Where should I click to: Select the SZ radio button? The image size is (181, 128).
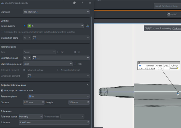tap(75, 52)
